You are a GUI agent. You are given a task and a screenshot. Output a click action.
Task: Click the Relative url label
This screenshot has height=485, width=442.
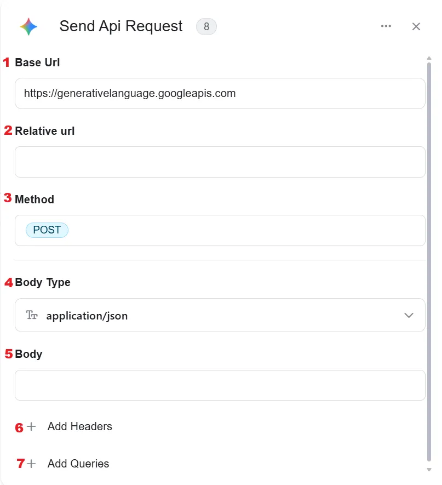point(45,131)
